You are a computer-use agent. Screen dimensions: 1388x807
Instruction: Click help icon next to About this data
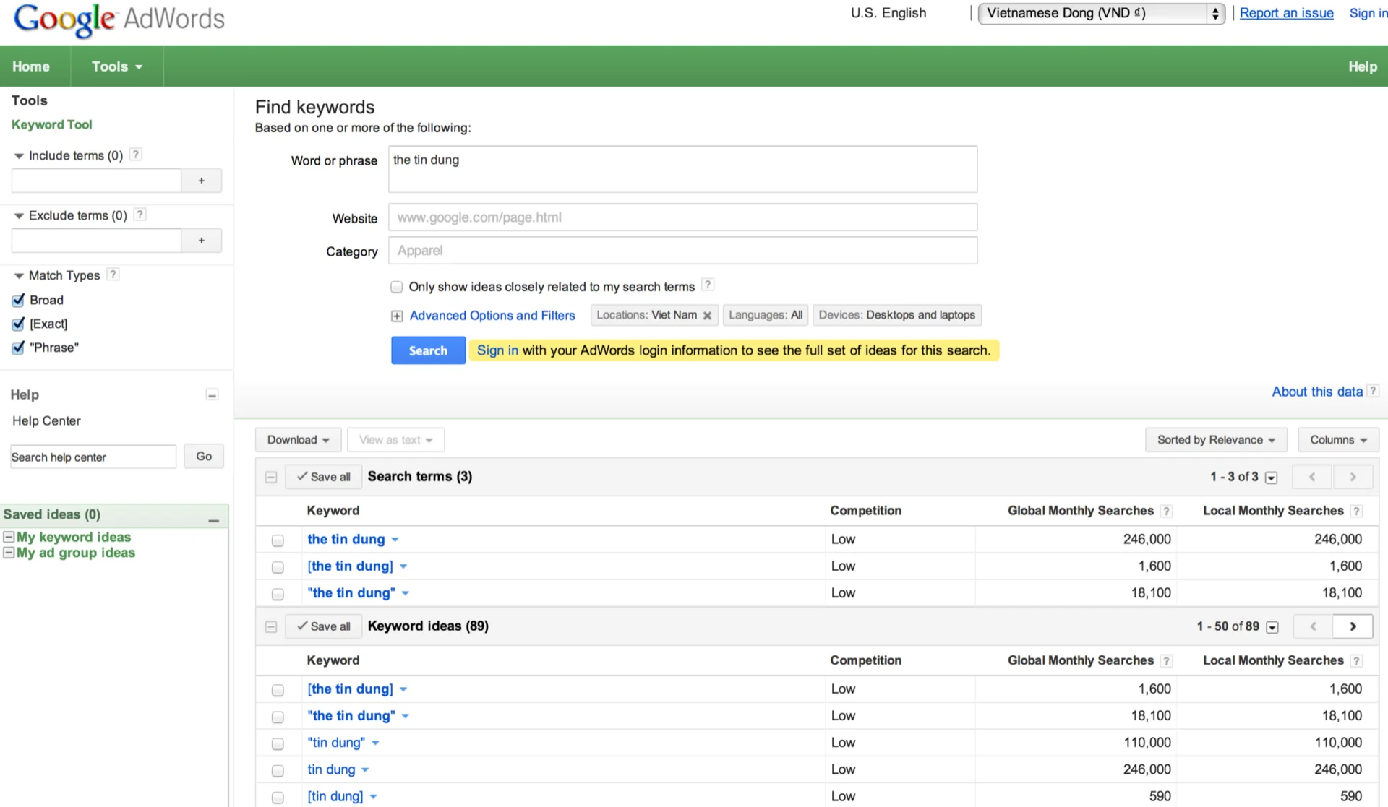(x=1373, y=391)
